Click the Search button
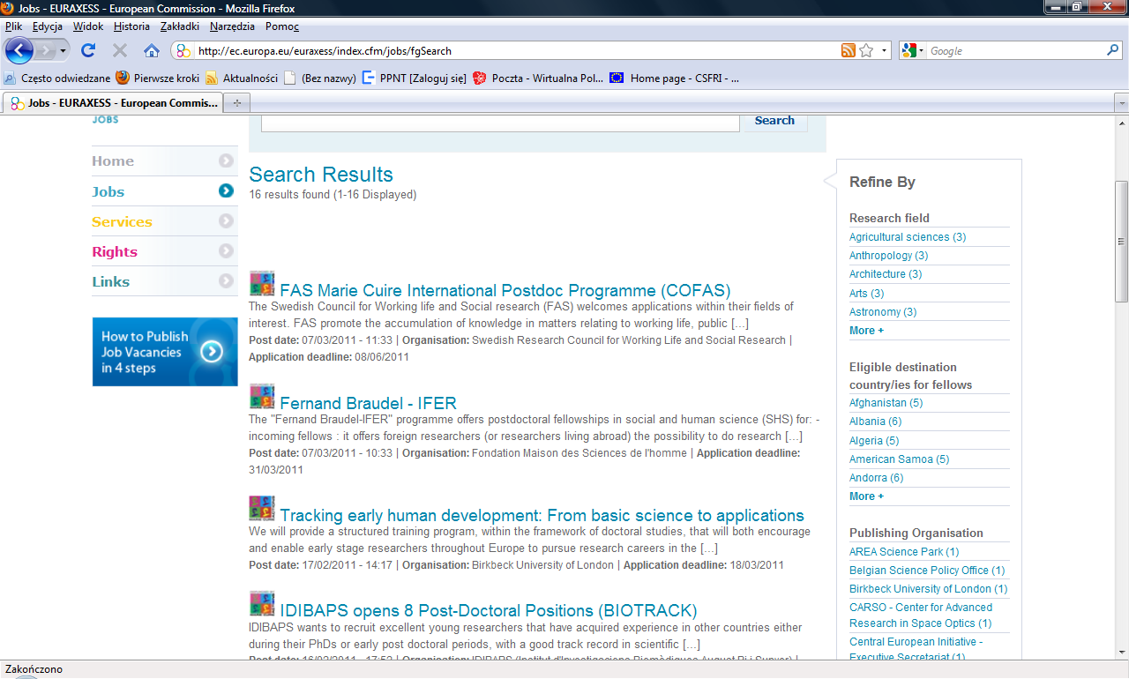The image size is (1129, 679). [x=774, y=121]
